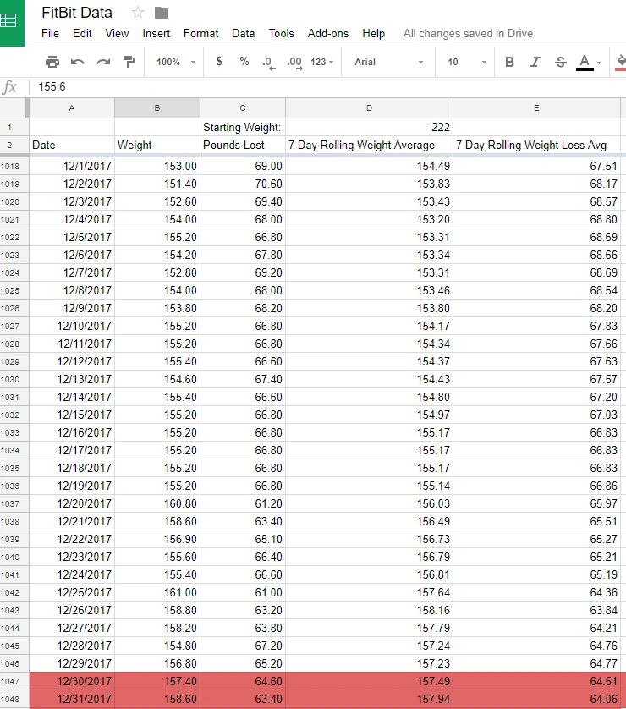Click the 'Weight' header cell
This screenshot has height=709, width=626.
(x=156, y=146)
